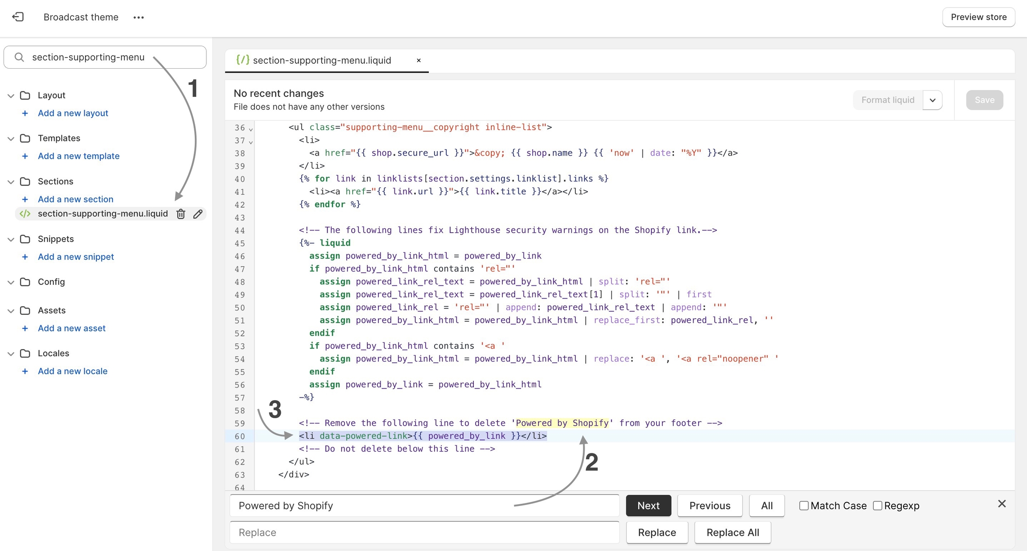Click the Preview store button
Viewport: 1027px width, 551px height.
click(978, 17)
